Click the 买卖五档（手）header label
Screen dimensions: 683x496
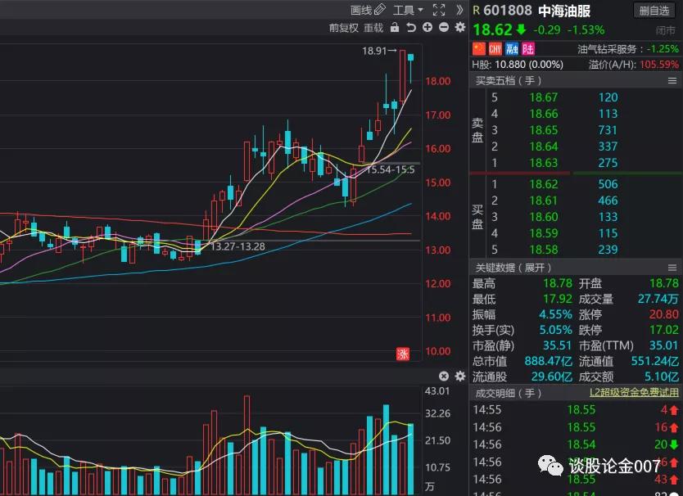pyautogui.click(x=509, y=80)
